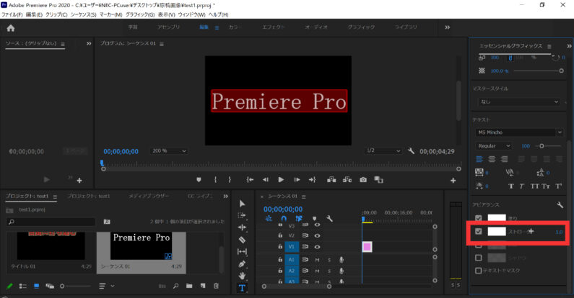Screen dimensions: 574x298
Task: Switch to the Media Browser (メディアブラウザー) tab
Action: (148, 197)
